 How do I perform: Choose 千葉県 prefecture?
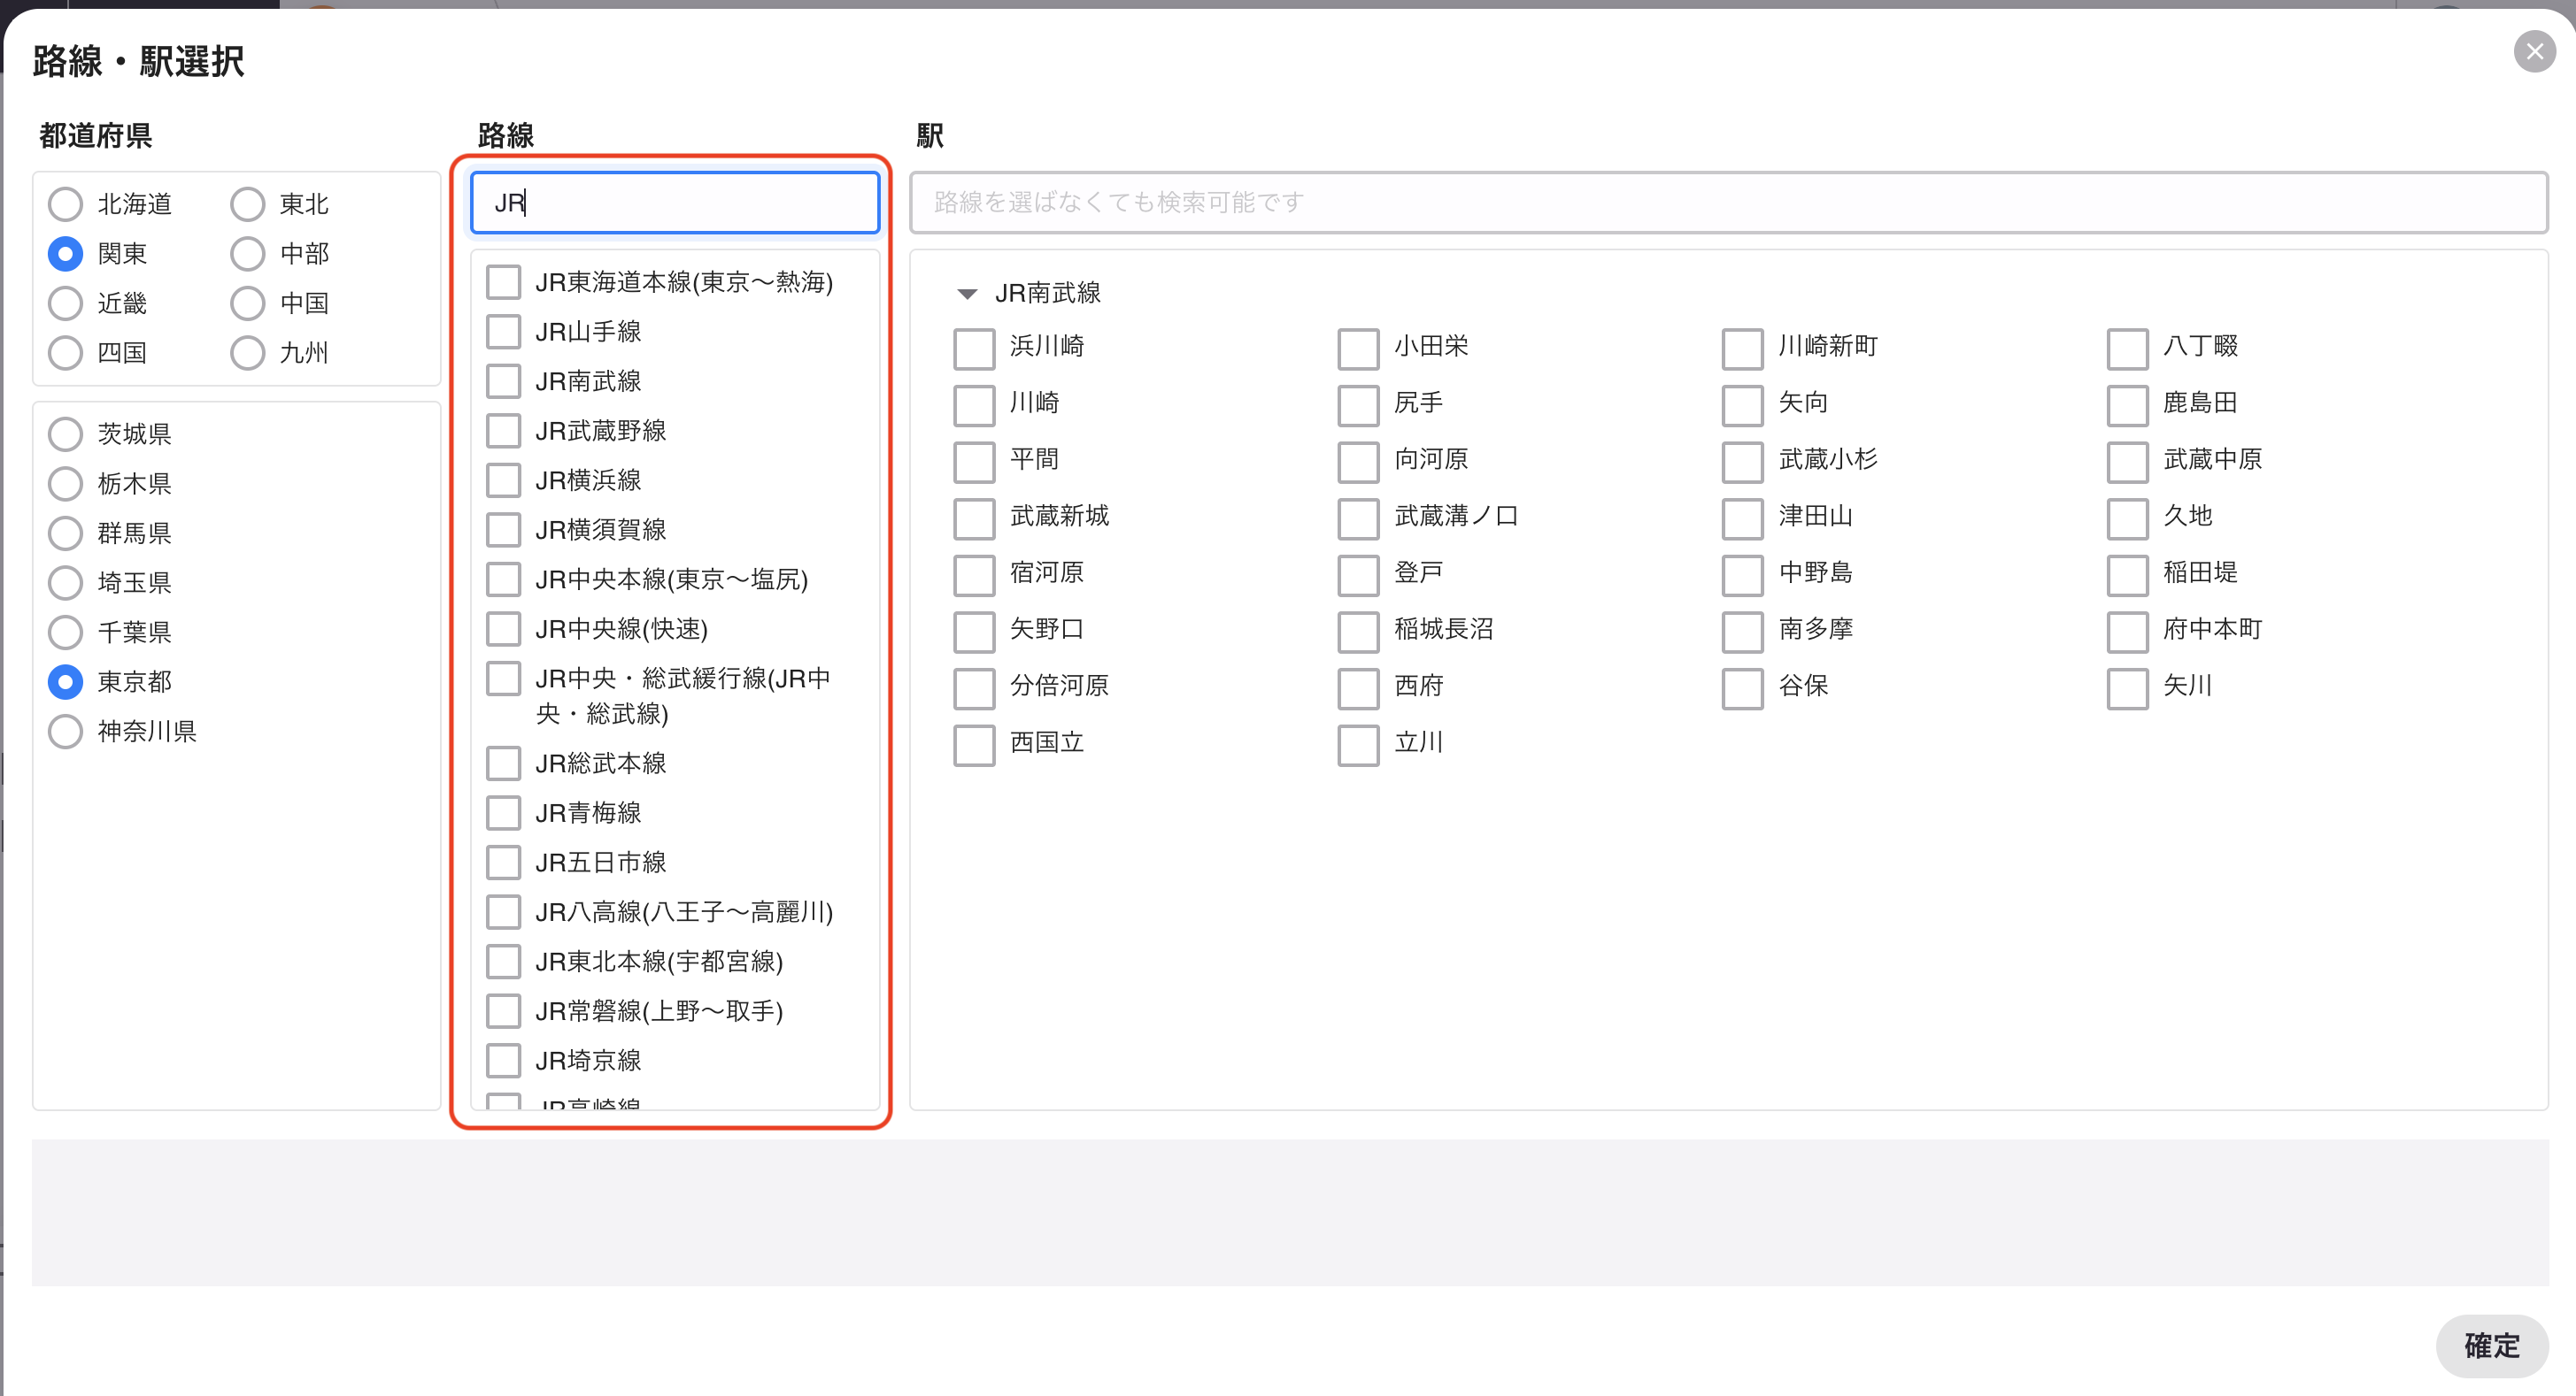[x=65, y=632]
